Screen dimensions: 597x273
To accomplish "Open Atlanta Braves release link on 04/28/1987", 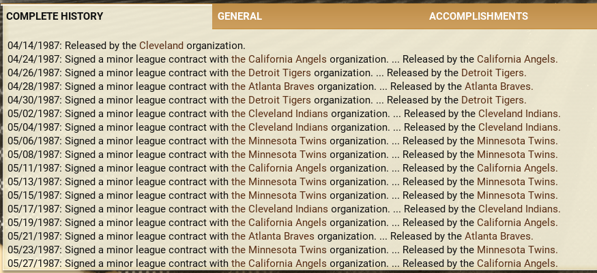I will pos(499,86).
